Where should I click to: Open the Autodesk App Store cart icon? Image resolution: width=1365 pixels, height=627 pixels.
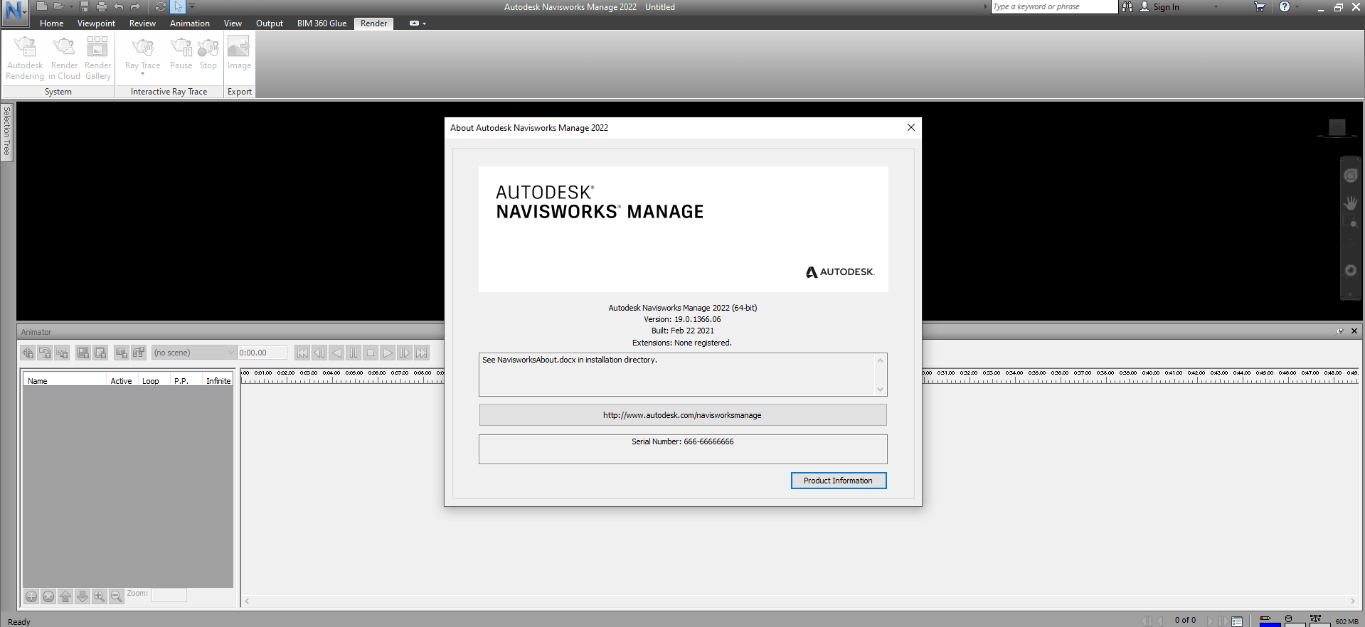pyautogui.click(x=1260, y=6)
